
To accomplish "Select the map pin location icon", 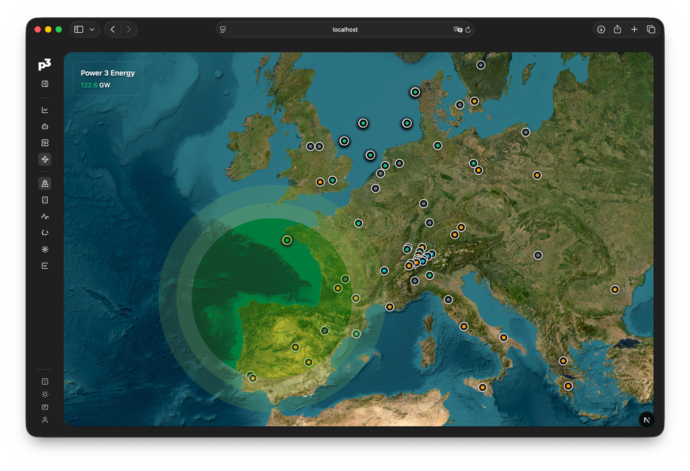I will click(45, 184).
